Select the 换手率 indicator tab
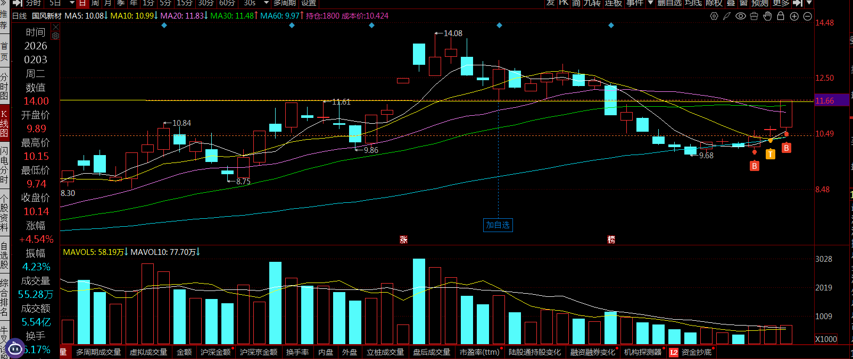Image resolution: width=853 pixels, height=359 pixels. [297, 352]
